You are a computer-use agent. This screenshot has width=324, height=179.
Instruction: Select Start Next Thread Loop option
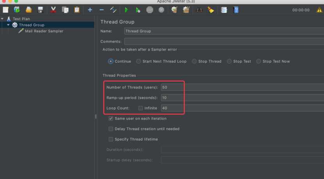point(139,61)
